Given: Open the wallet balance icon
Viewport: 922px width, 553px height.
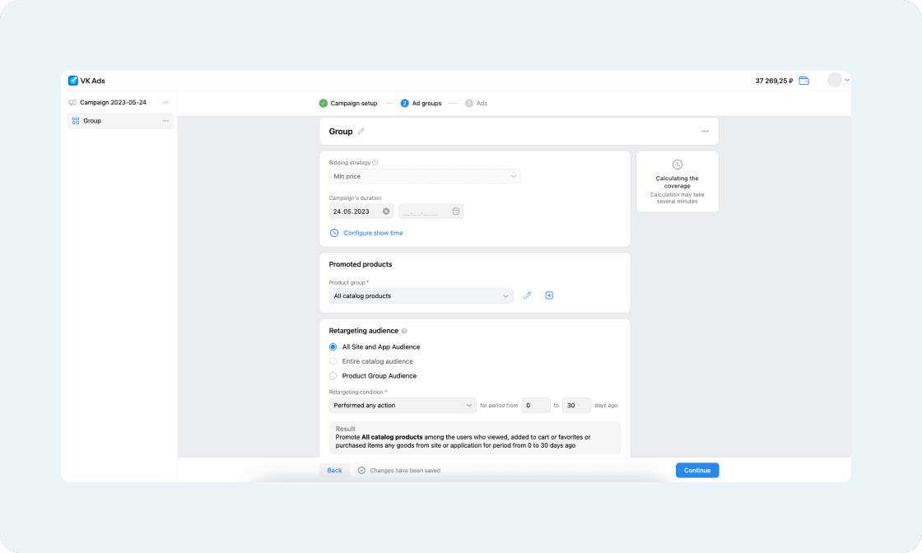Looking at the screenshot, I should coord(803,80).
